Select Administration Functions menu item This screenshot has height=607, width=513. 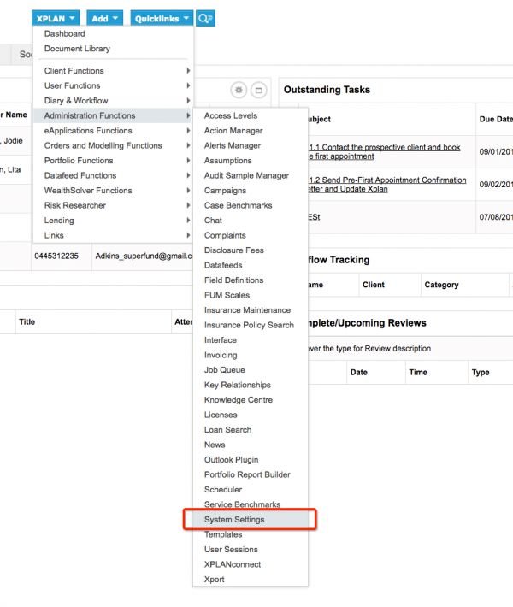(113, 115)
